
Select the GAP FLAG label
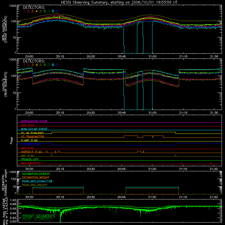pyautogui.click(x=28, y=125)
